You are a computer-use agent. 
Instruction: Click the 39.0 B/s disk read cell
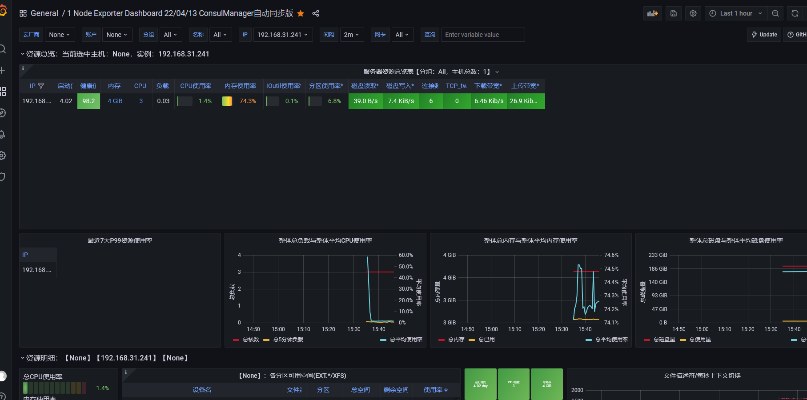coord(365,101)
